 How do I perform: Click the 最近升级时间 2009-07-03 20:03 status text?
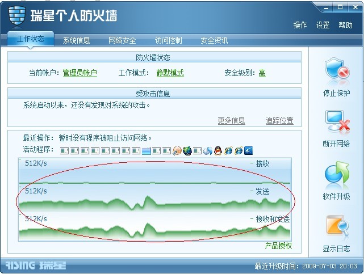pyautogui.click(x=306, y=266)
